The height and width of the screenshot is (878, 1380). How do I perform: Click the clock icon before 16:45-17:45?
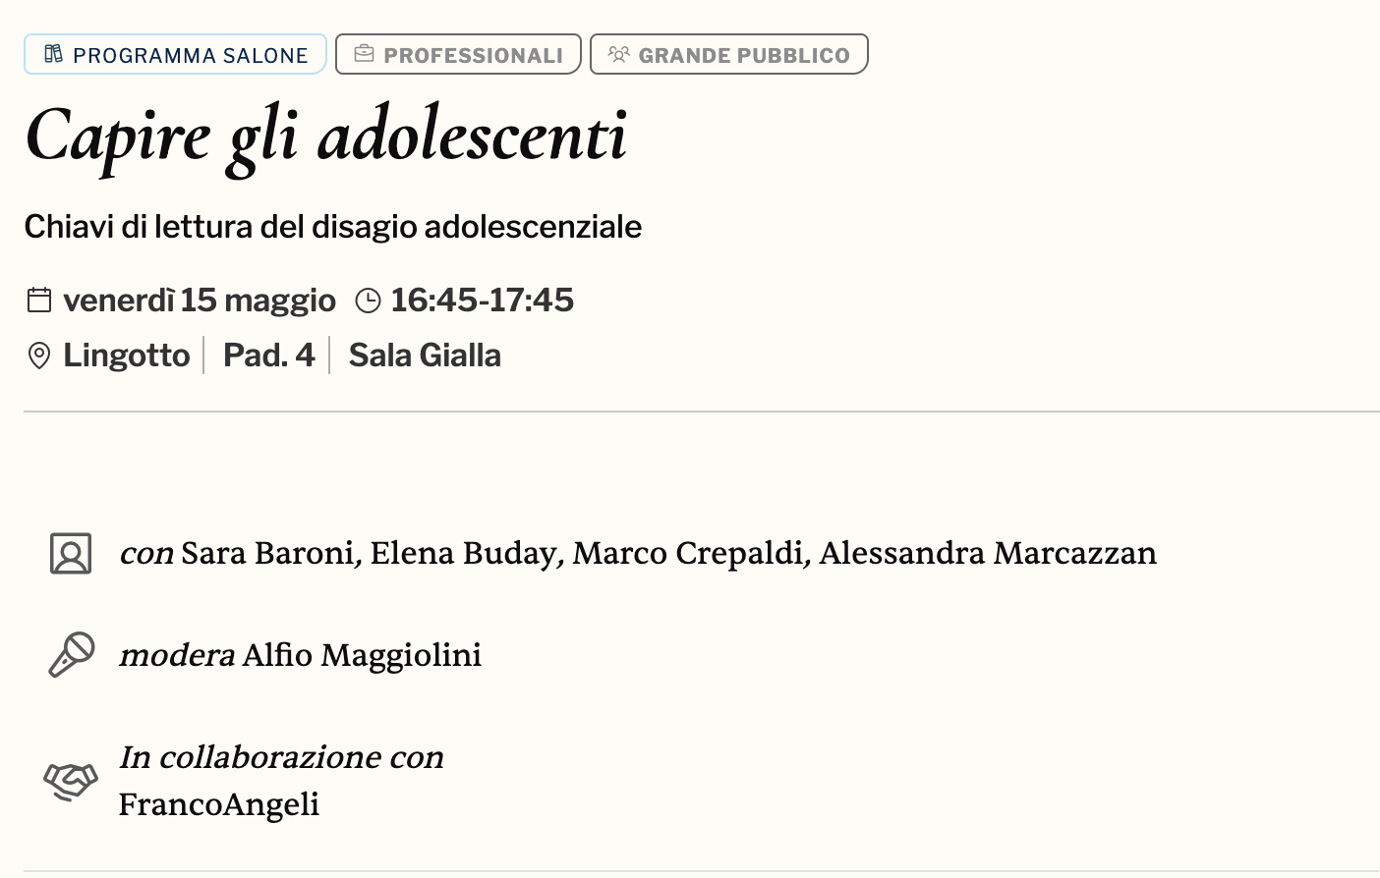click(368, 301)
